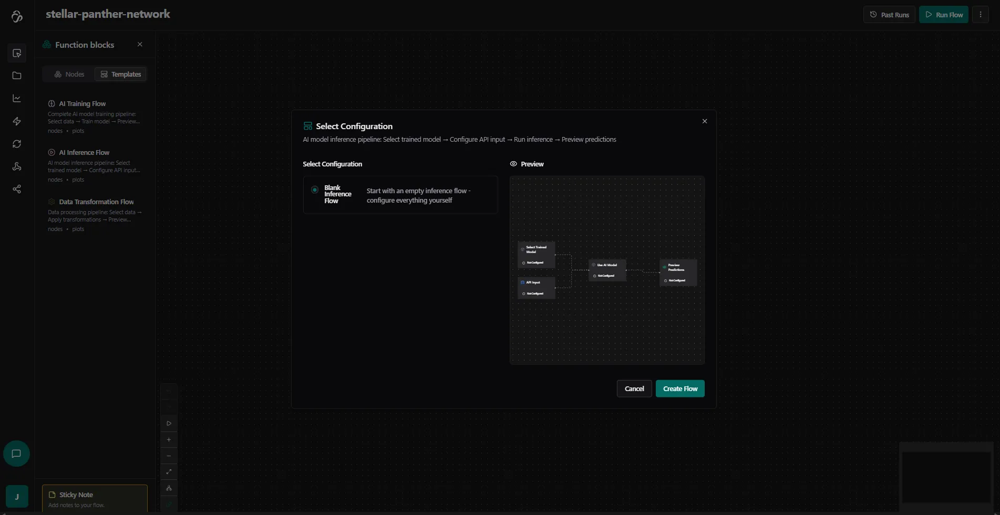Image resolution: width=1000 pixels, height=515 pixels.
Task: Click the Create Flow button
Action: coord(680,389)
